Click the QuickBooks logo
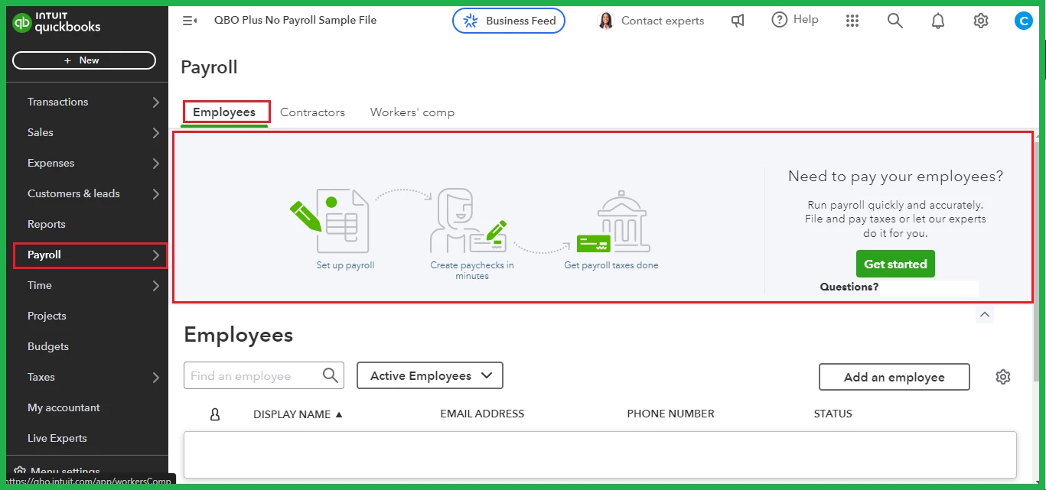 click(x=57, y=23)
